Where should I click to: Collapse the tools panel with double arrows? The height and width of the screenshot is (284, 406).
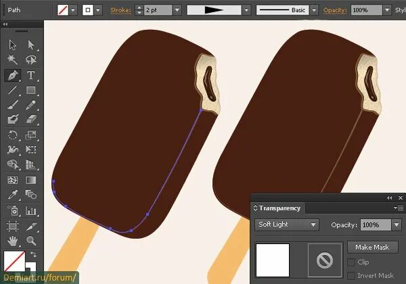[5, 24]
